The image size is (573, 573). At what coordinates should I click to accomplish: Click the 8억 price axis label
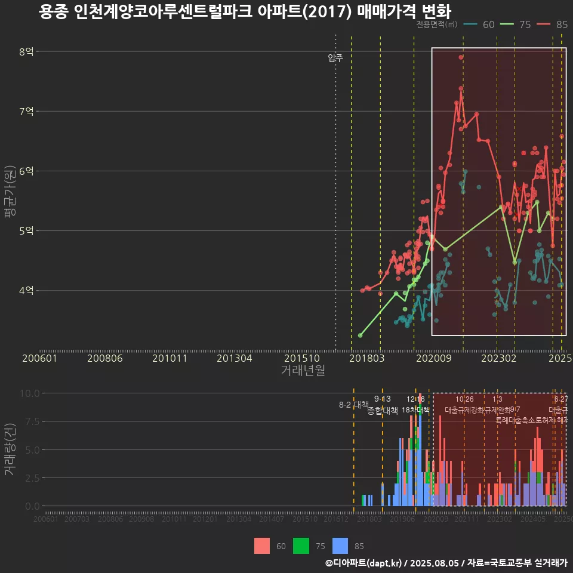(x=26, y=51)
